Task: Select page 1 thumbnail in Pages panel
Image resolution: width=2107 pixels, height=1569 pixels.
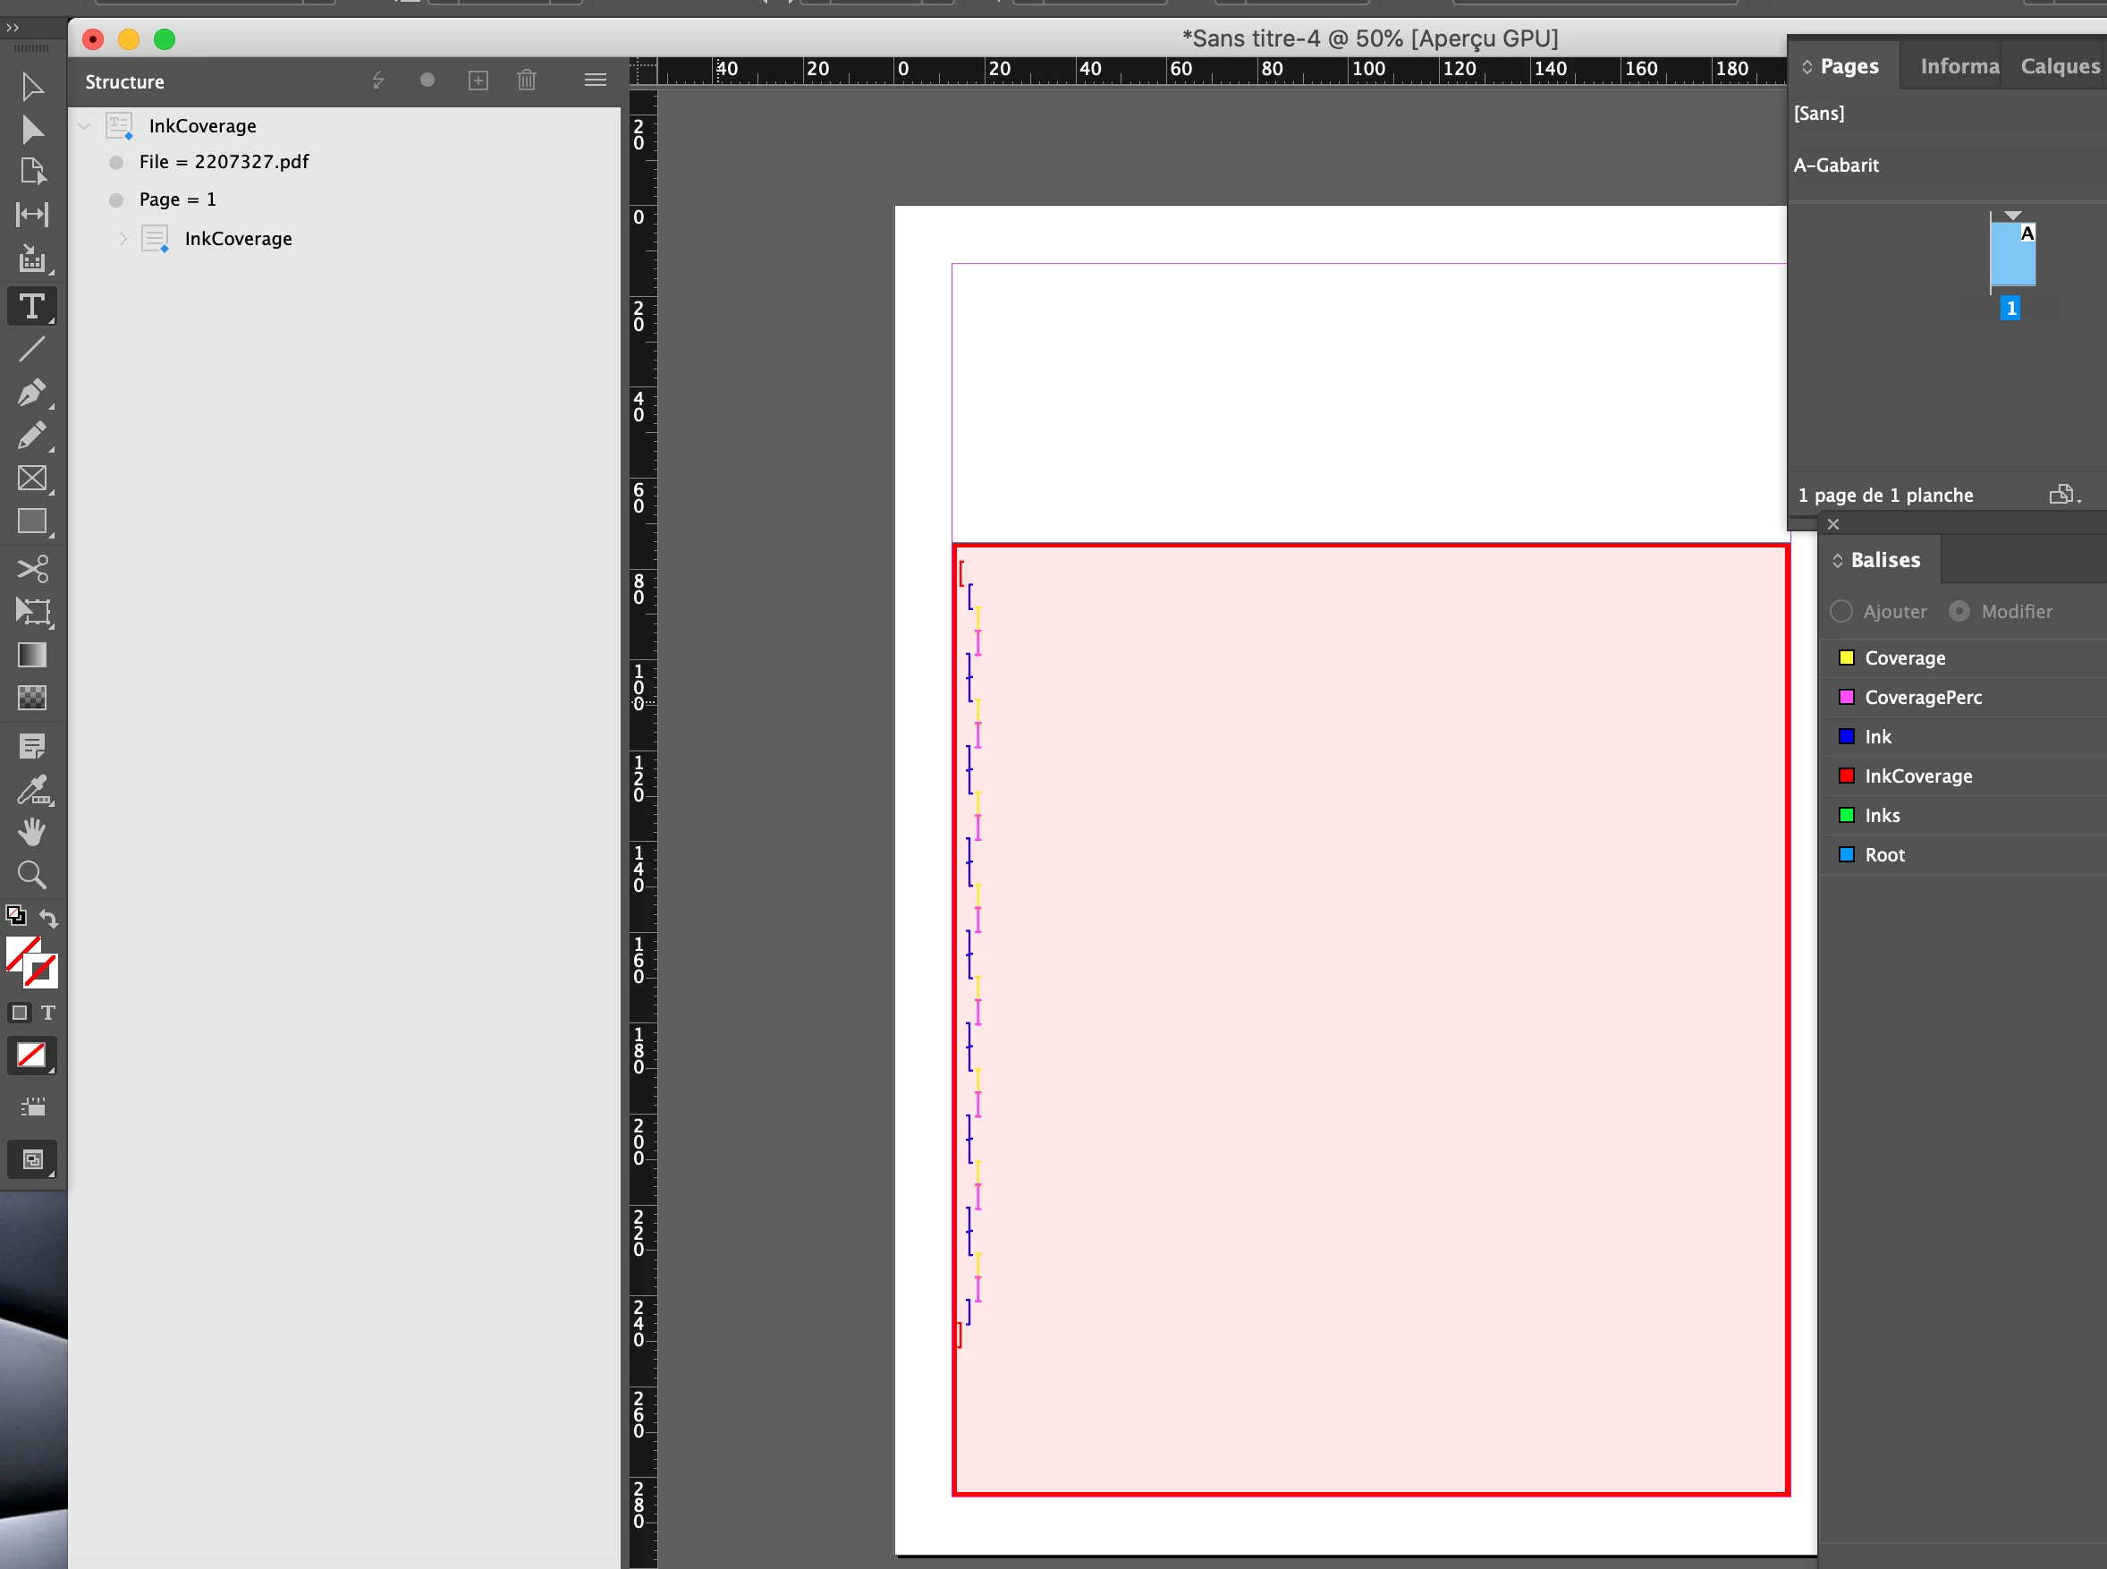Action: (2012, 255)
